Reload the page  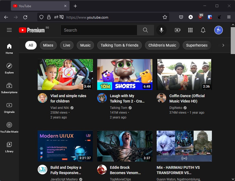[x=25, y=17]
